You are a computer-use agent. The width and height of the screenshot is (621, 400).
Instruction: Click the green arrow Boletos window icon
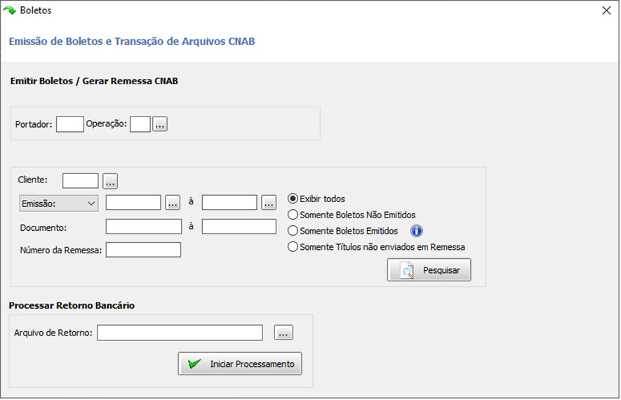coord(10,11)
